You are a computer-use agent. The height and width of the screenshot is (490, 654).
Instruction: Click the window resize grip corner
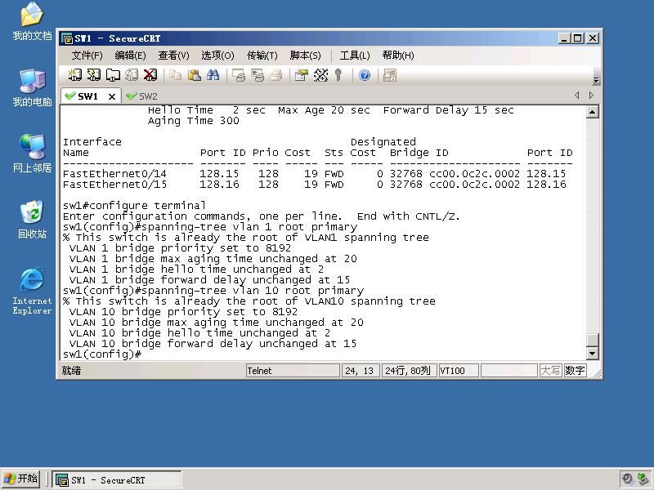pyautogui.click(x=598, y=373)
